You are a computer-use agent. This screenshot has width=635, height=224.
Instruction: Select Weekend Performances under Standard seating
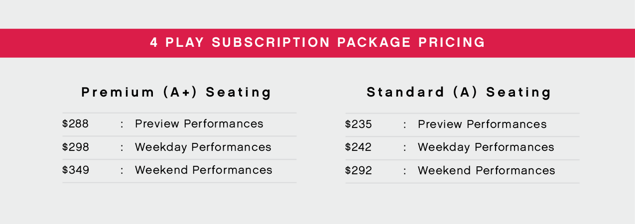[x=487, y=170]
